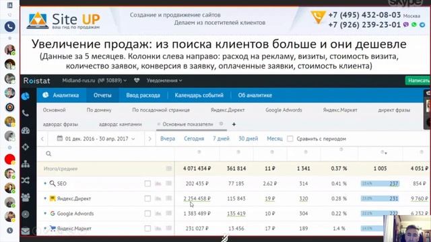The width and height of the screenshot is (431, 242).
Task: Expand the Яндекс.Директ row
Action: [x=45, y=198]
